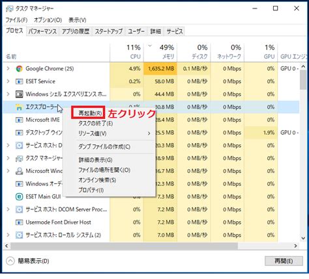This screenshot has width=309, height=279.
Task: Choose オンライン検索(S) from context menu
Action: coord(97,180)
